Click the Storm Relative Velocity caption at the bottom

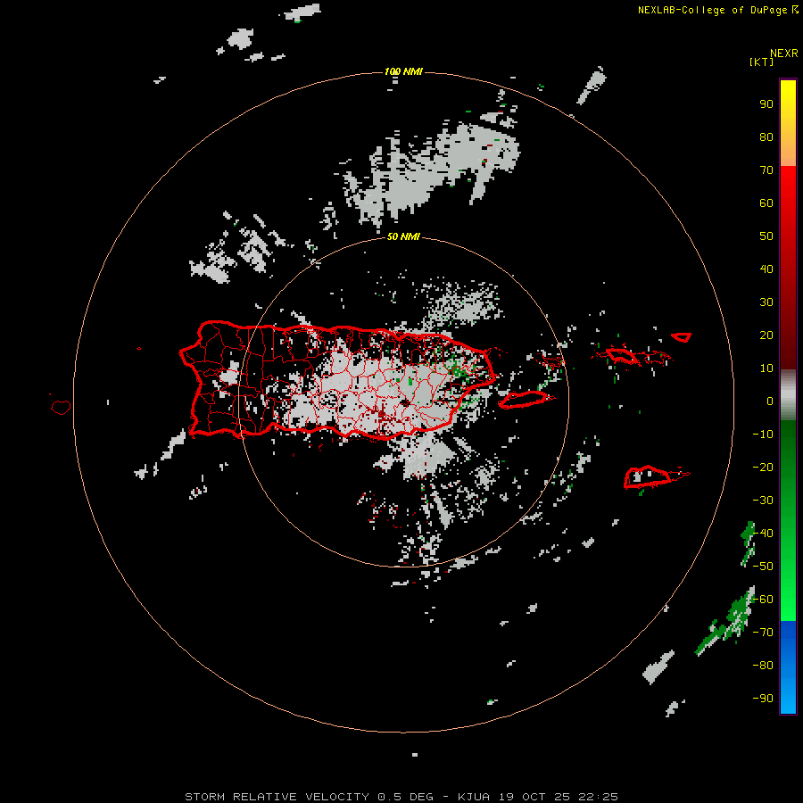(x=401, y=797)
